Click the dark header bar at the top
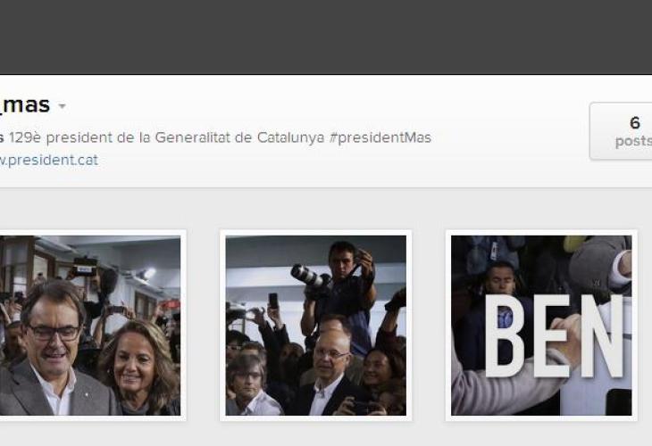 326,37
